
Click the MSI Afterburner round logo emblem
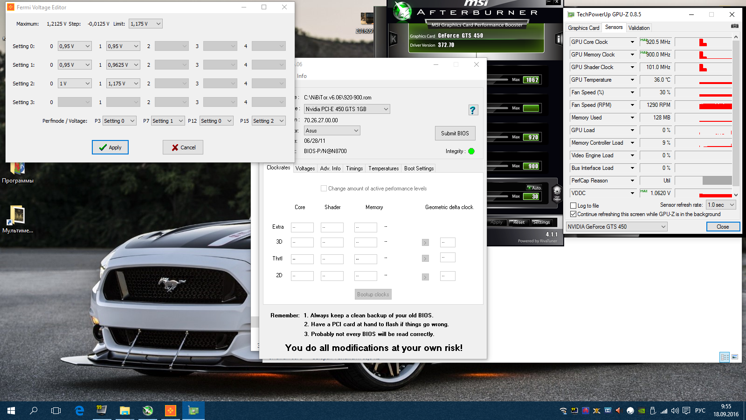pos(402,11)
